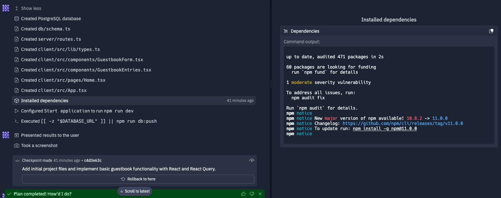The image size is (501, 198).
Task: Click the Installed dependencies heading on right
Action: click(389, 20)
